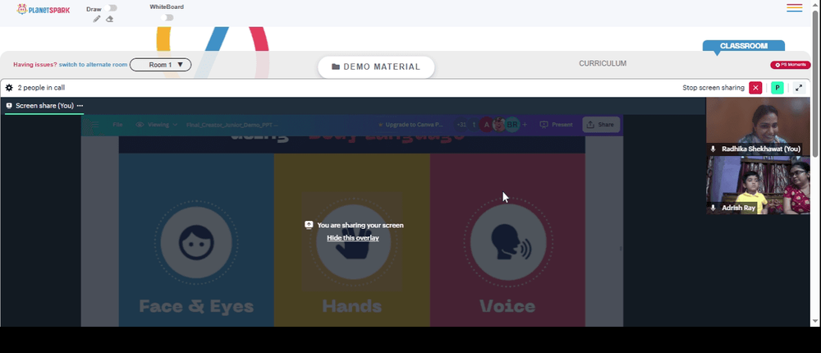Open Screen share tab options ellipsis
Image resolution: width=821 pixels, height=353 pixels.
80,106
